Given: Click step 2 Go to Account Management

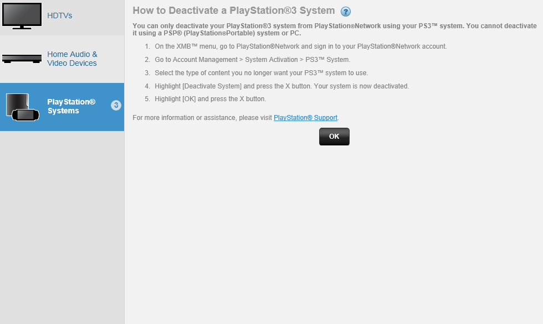Looking at the screenshot, I should tap(253, 60).
